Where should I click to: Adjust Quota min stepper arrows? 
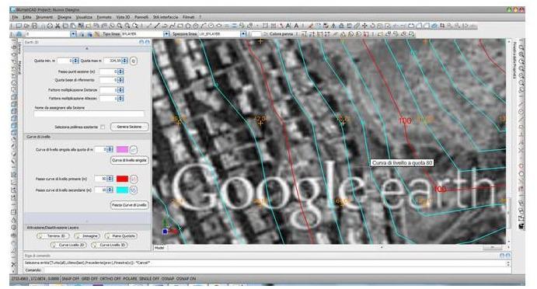(x=75, y=61)
